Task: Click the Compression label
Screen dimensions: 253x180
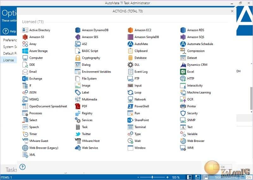Action: point(196,51)
